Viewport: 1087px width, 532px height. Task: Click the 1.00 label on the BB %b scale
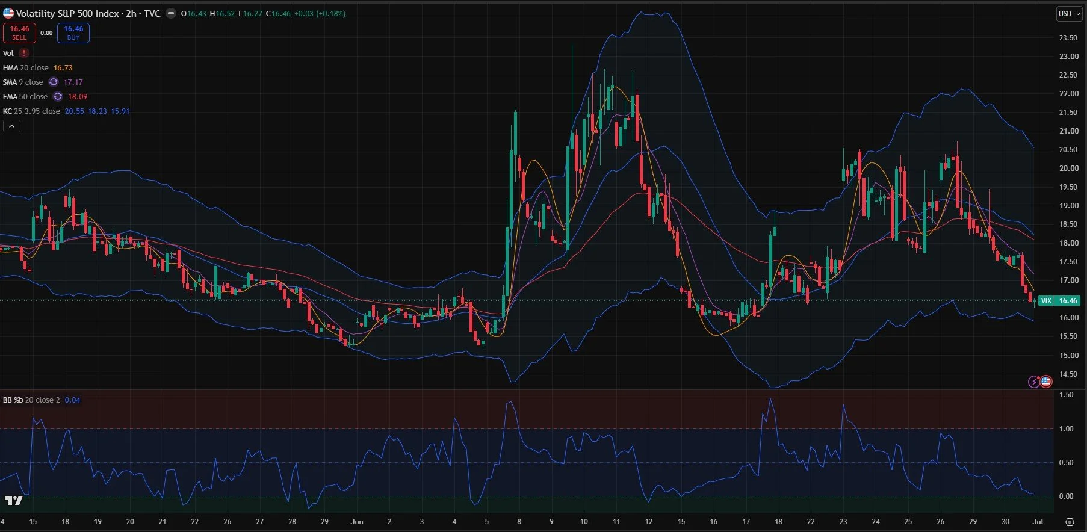click(x=1066, y=428)
